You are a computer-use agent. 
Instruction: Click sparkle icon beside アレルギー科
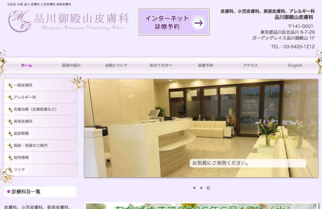pyautogui.click(x=10, y=97)
